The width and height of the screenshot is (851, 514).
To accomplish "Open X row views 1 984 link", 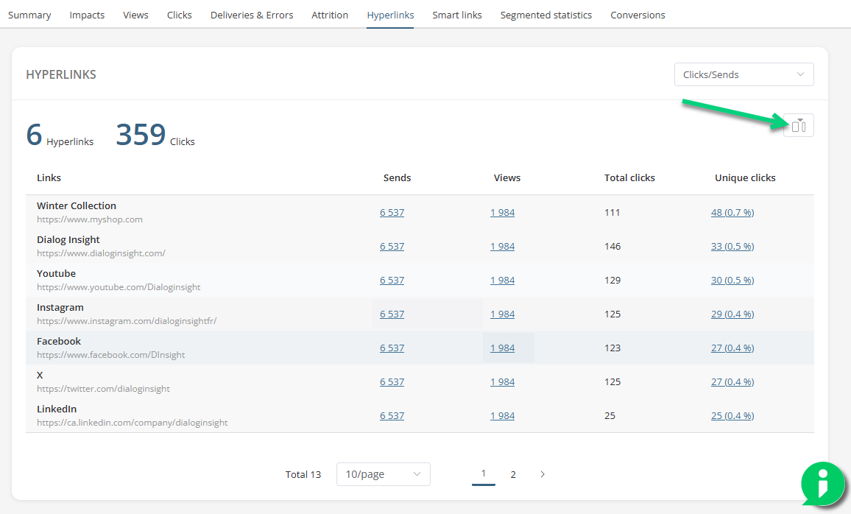I will pos(503,382).
